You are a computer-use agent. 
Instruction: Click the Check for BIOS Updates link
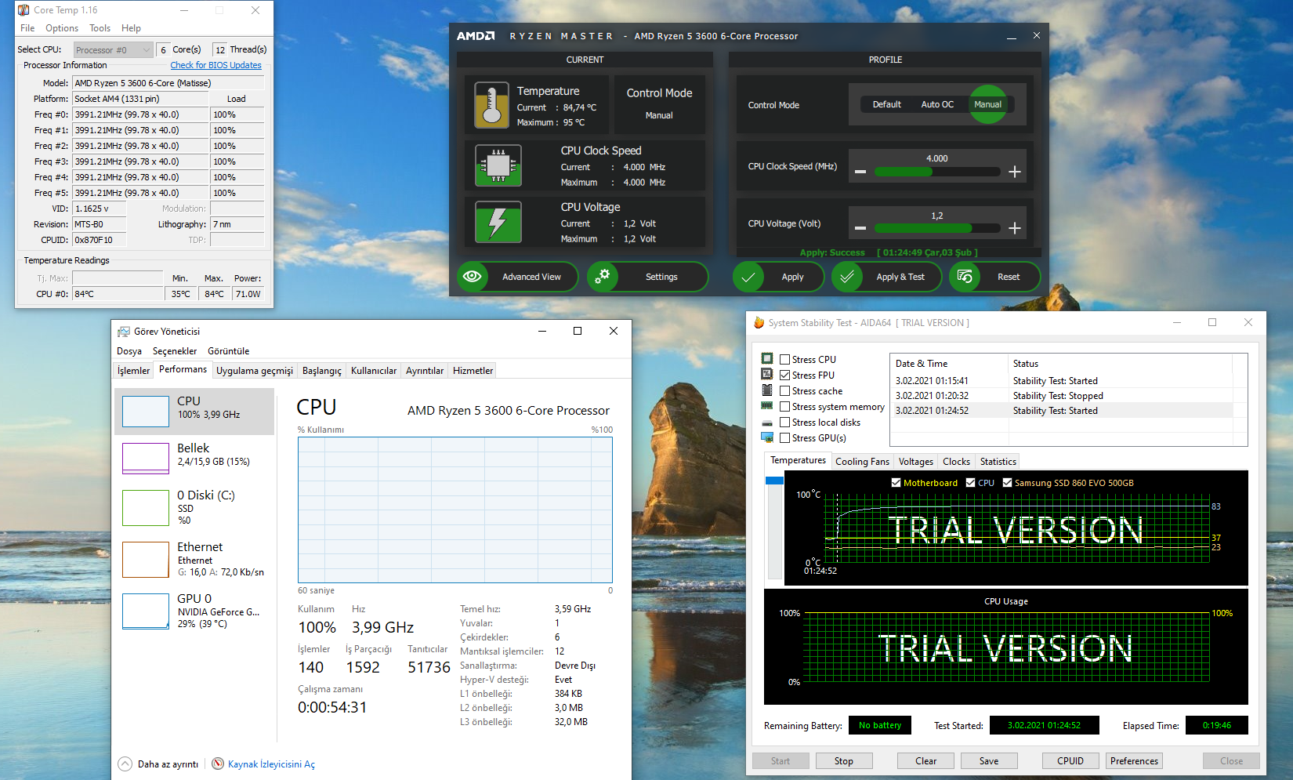click(216, 65)
